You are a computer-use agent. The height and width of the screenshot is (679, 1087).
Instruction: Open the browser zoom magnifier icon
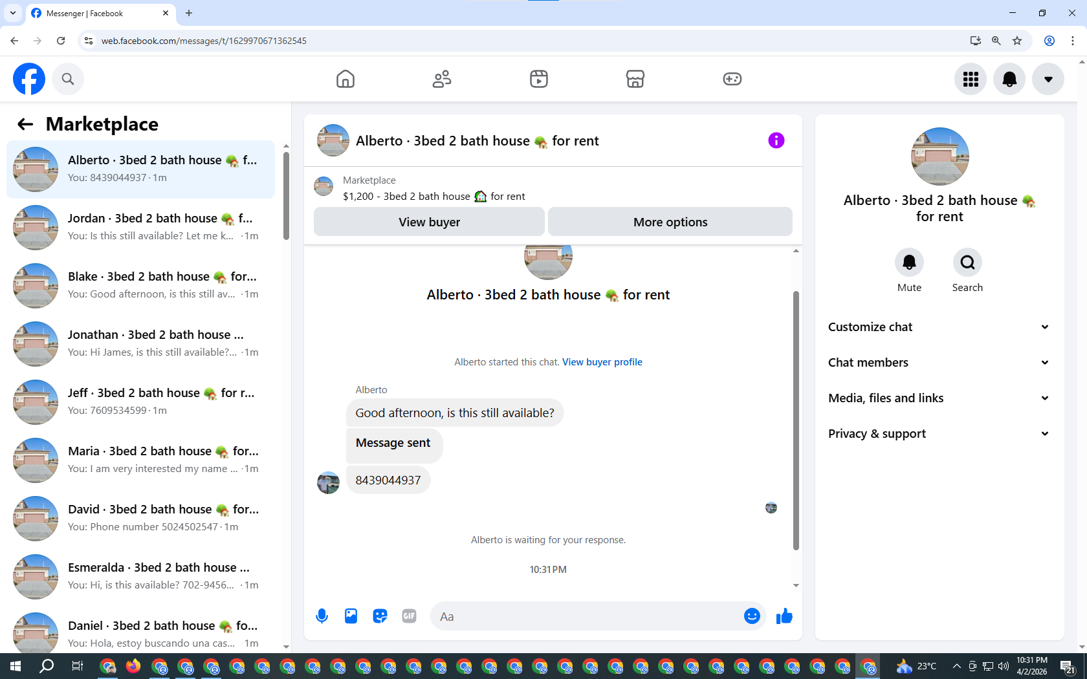996,41
